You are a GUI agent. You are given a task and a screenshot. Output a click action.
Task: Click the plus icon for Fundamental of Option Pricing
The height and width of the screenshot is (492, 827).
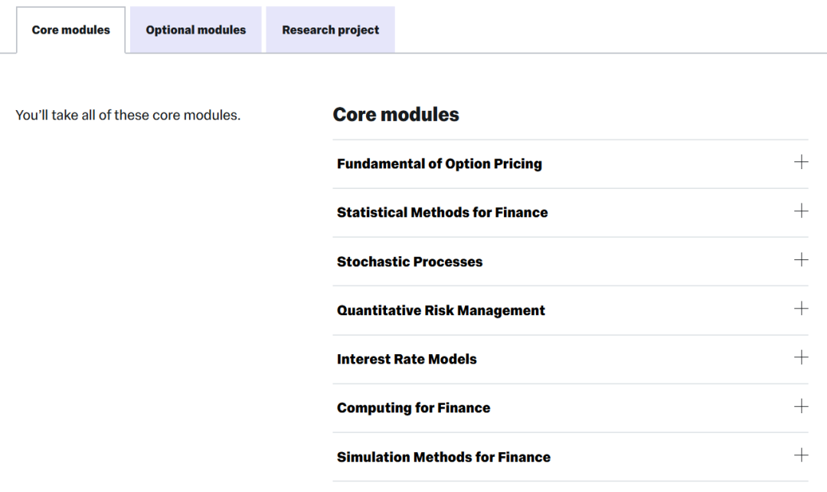pyautogui.click(x=801, y=162)
